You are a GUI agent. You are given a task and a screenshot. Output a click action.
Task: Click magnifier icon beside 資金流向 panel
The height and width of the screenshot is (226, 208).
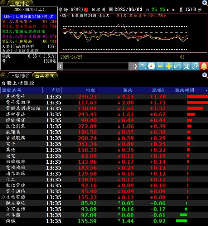pos(205,75)
